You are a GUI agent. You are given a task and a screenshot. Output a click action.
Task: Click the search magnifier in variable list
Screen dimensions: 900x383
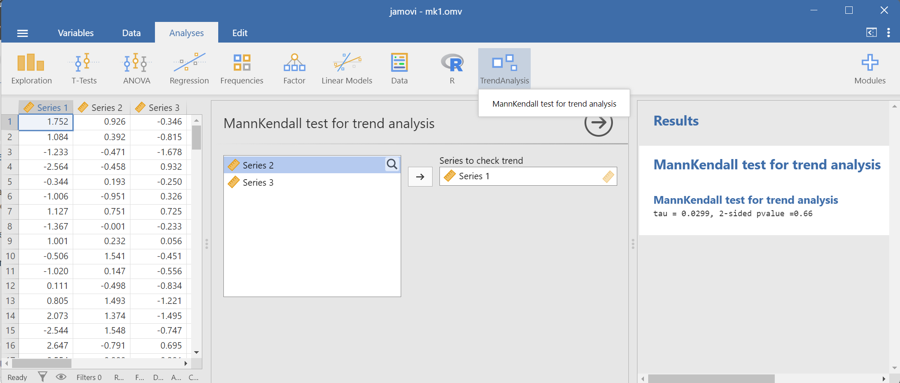pyautogui.click(x=392, y=164)
